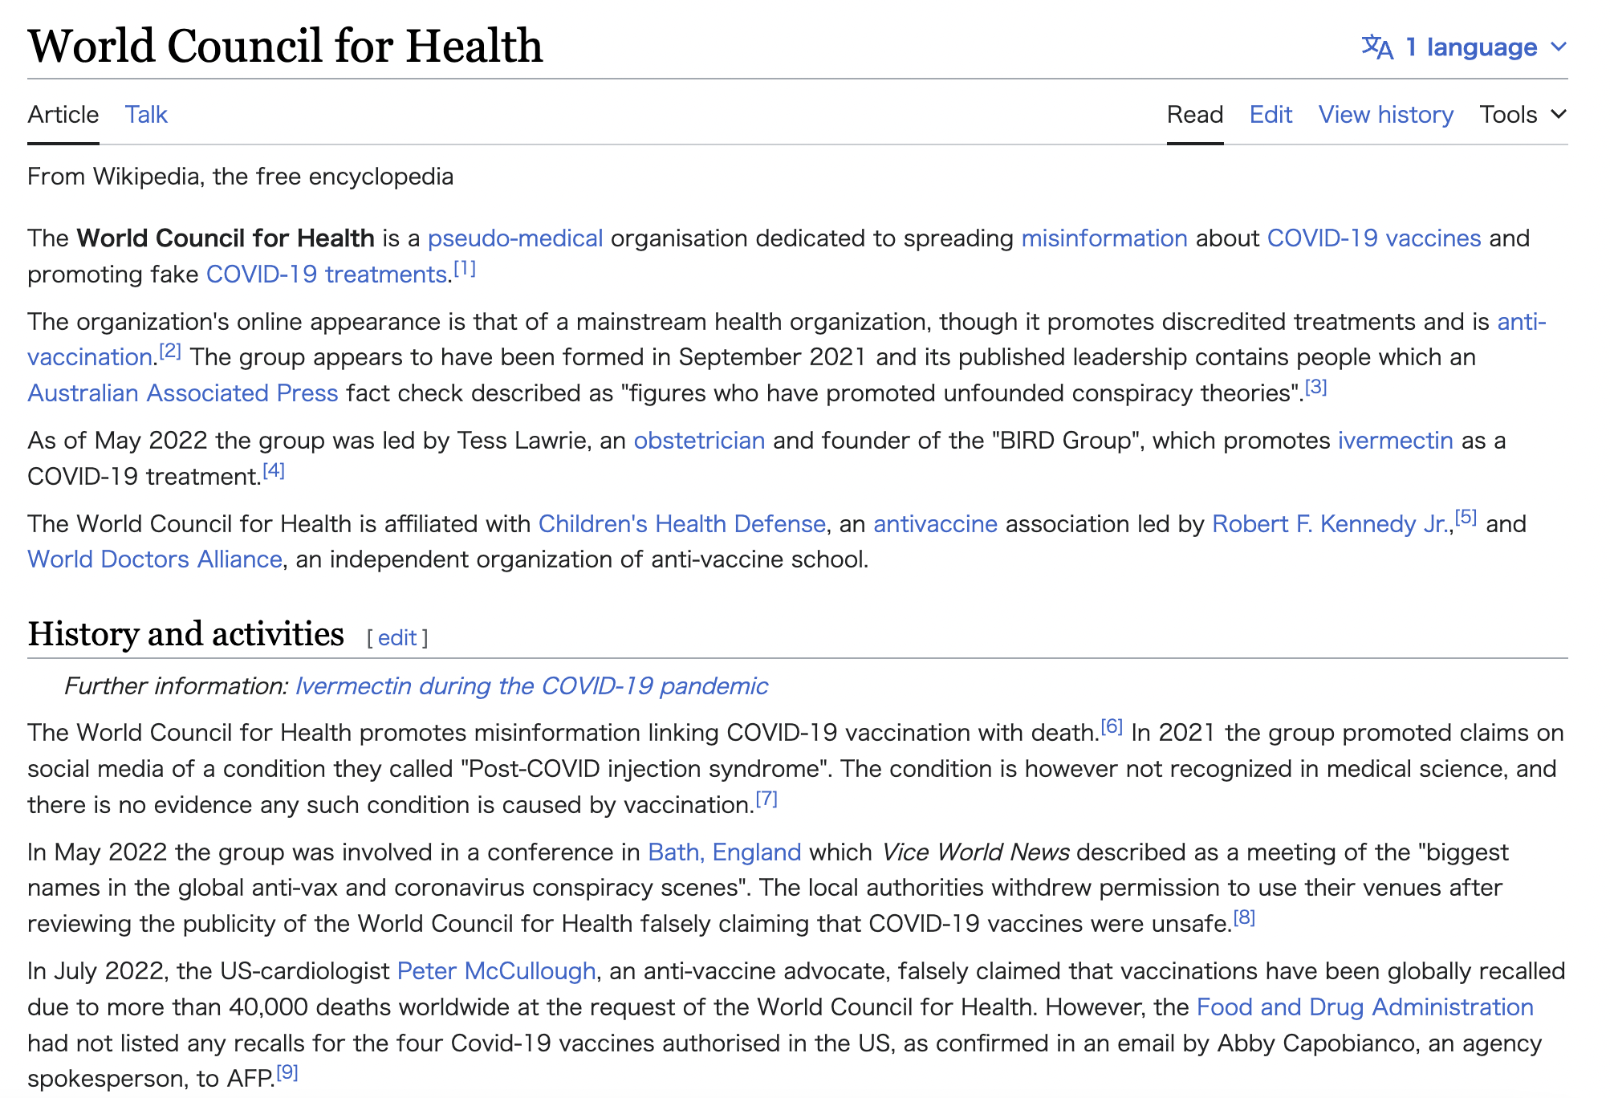Expand the Tools menu
Viewport: 1610px width, 1098px height.
[1523, 115]
